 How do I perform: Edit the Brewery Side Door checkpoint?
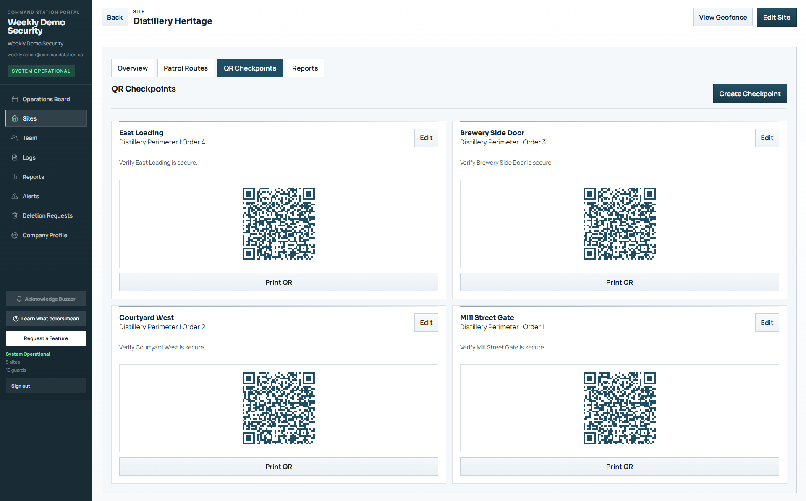coord(767,138)
